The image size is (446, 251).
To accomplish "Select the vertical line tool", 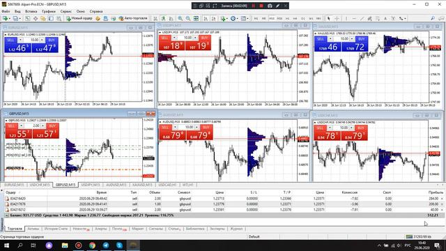I will [x=346, y=19].
